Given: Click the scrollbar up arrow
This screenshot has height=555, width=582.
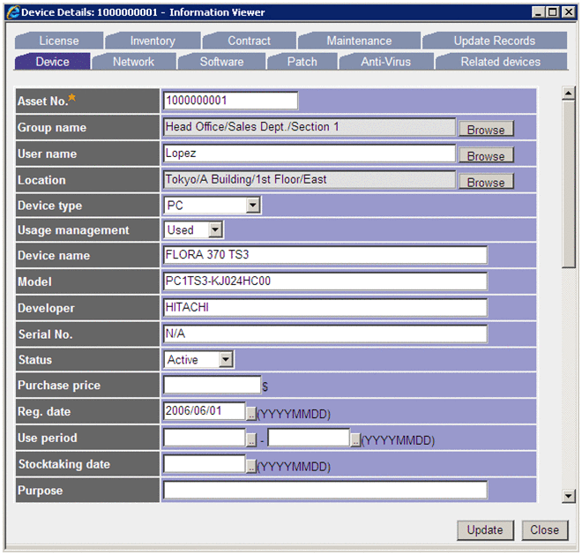Looking at the screenshot, I should click(569, 93).
